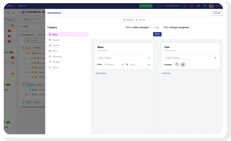The image size is (231, 141).
Task: Click the Time Sheet menu in top bar
Action: [9, 6]
